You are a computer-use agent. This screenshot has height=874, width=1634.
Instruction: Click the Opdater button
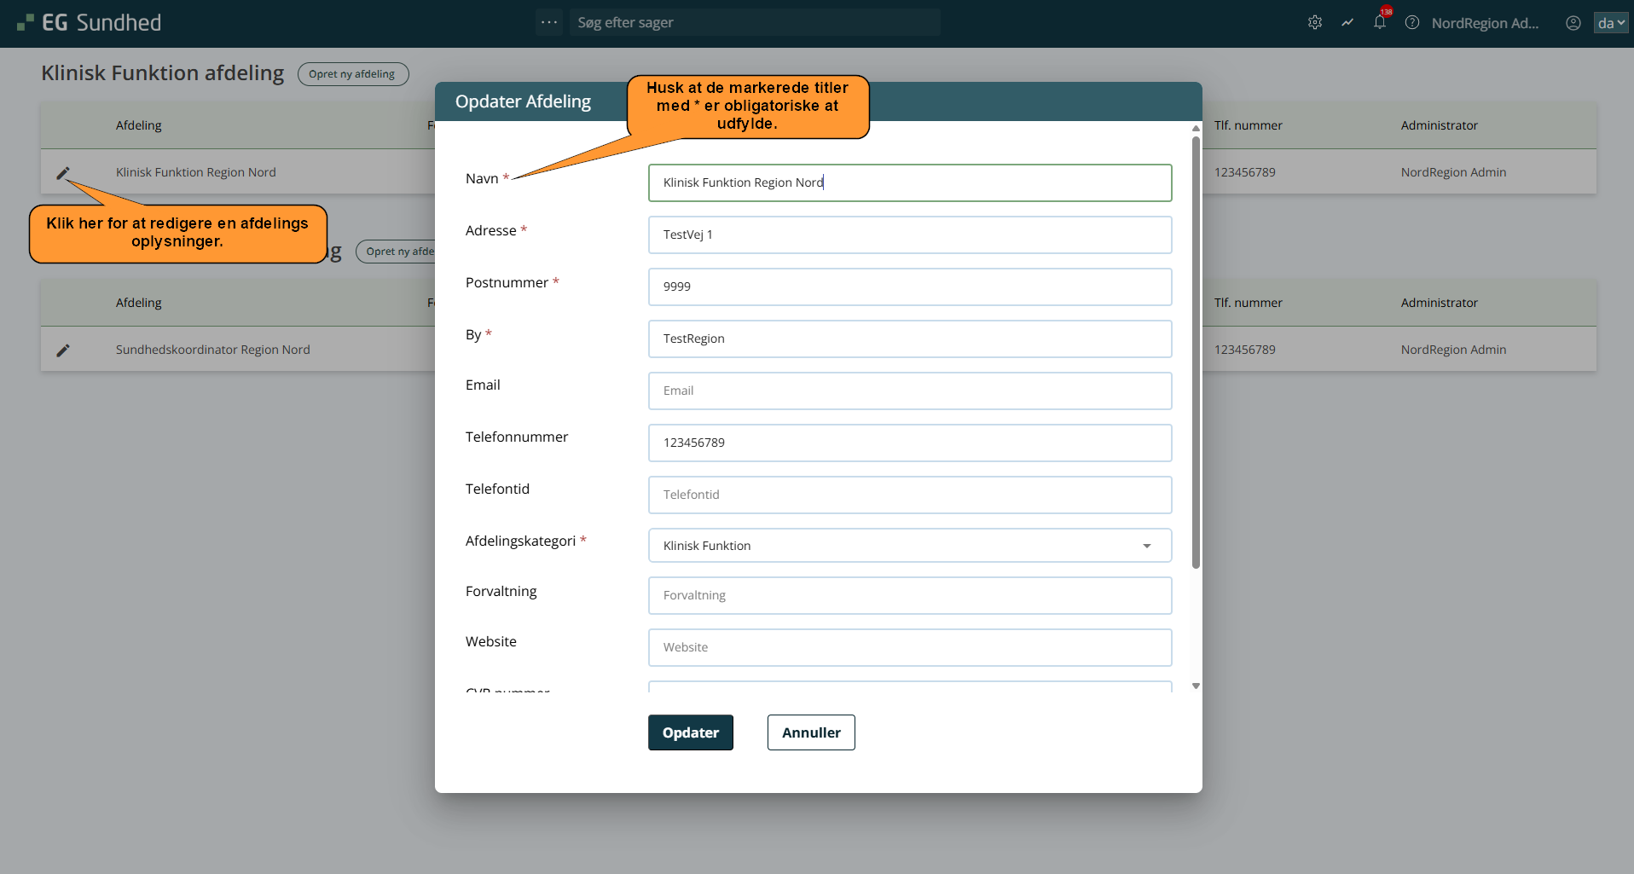[690, 732]
